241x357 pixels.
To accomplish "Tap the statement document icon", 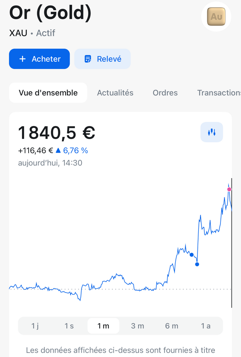I will [x=88, y=59].
